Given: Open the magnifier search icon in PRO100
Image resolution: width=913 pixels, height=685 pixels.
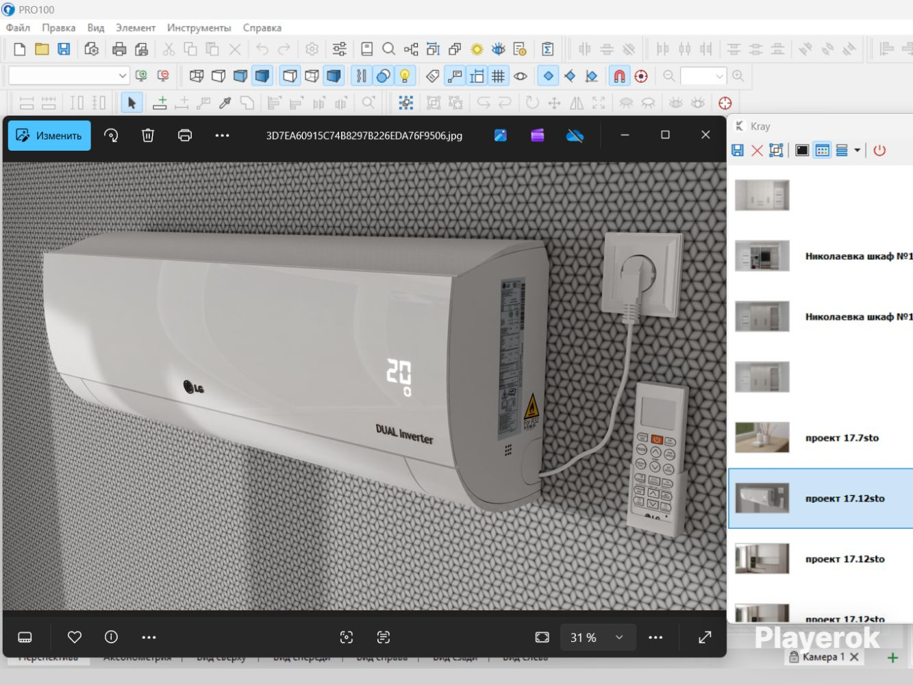Looking at the screenshot, I should [388, 49].
